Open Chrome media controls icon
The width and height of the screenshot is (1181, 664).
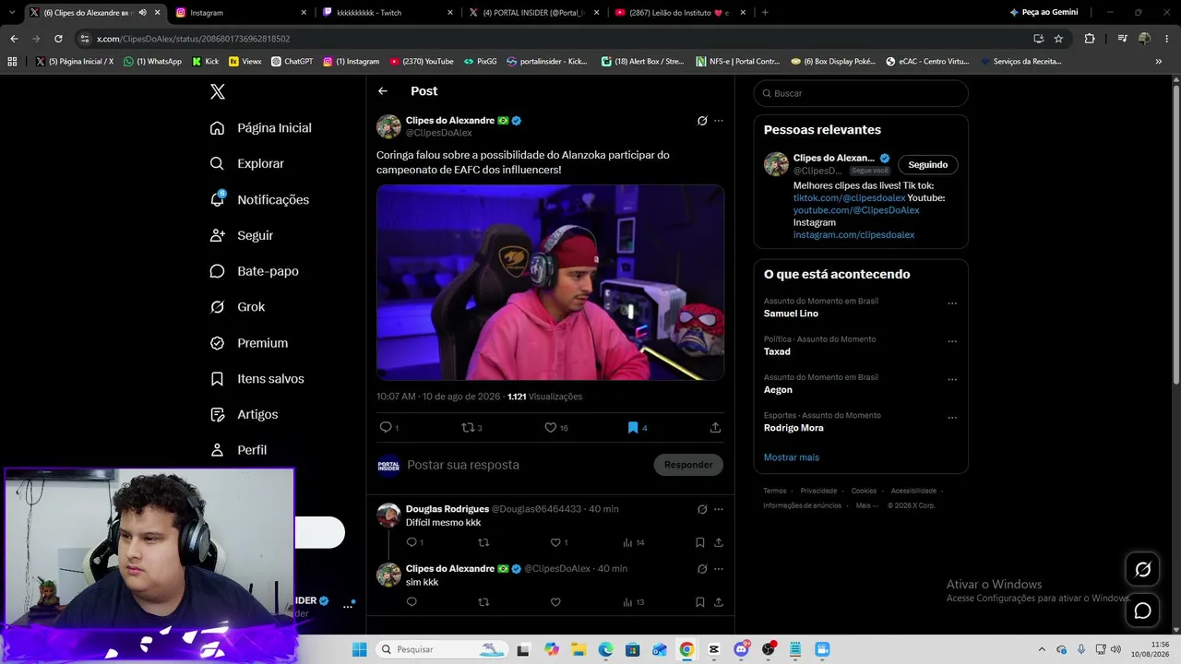click(x=1122, y=39)
